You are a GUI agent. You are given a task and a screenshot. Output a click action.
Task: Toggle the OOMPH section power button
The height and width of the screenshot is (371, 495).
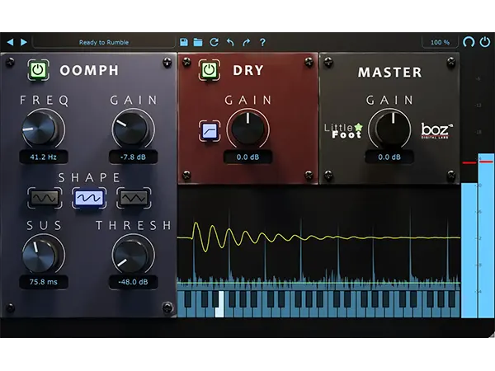click(x=38, y=71)
